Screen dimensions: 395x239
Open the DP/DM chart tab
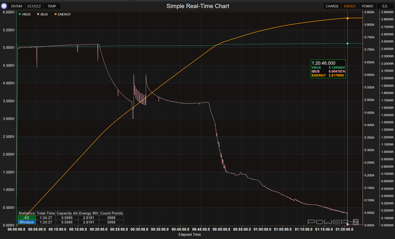tap(16, 6)
